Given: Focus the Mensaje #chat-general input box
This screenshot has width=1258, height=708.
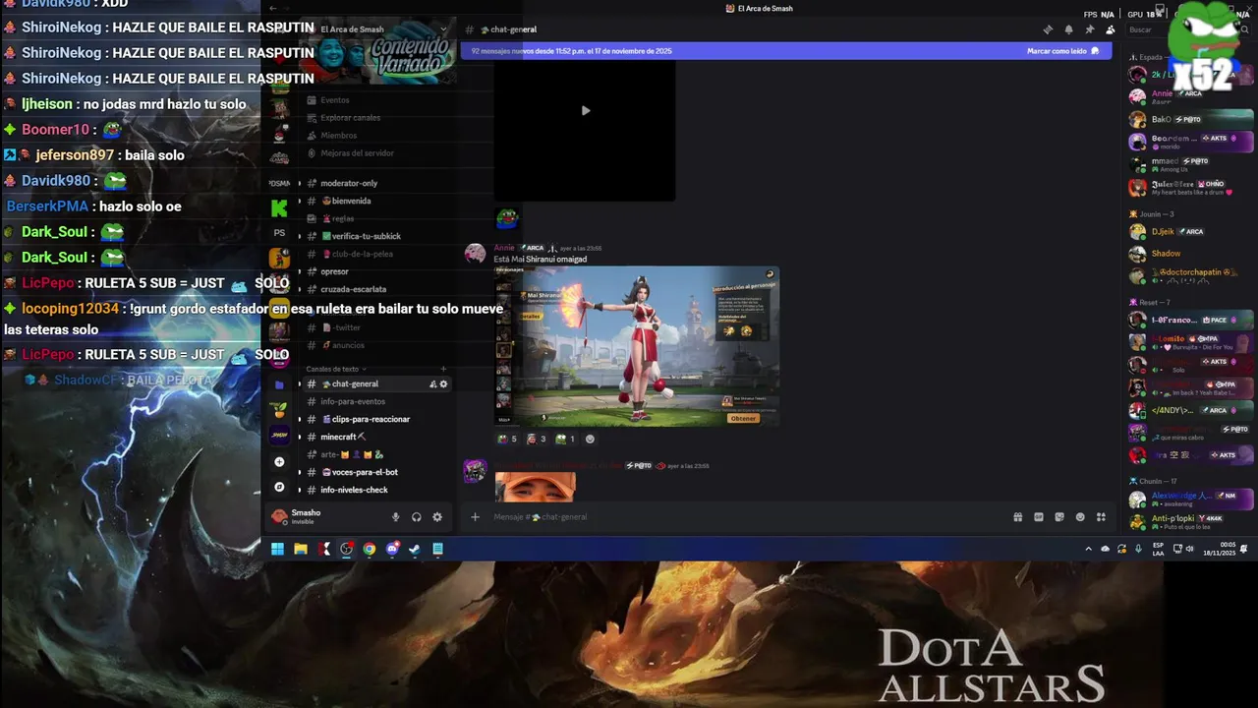Looking at the screenshot, I should point(747,517).
